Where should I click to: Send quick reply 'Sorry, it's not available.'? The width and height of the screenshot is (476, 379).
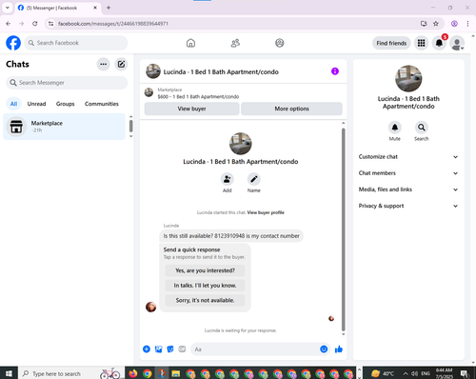tap(205, 300)
